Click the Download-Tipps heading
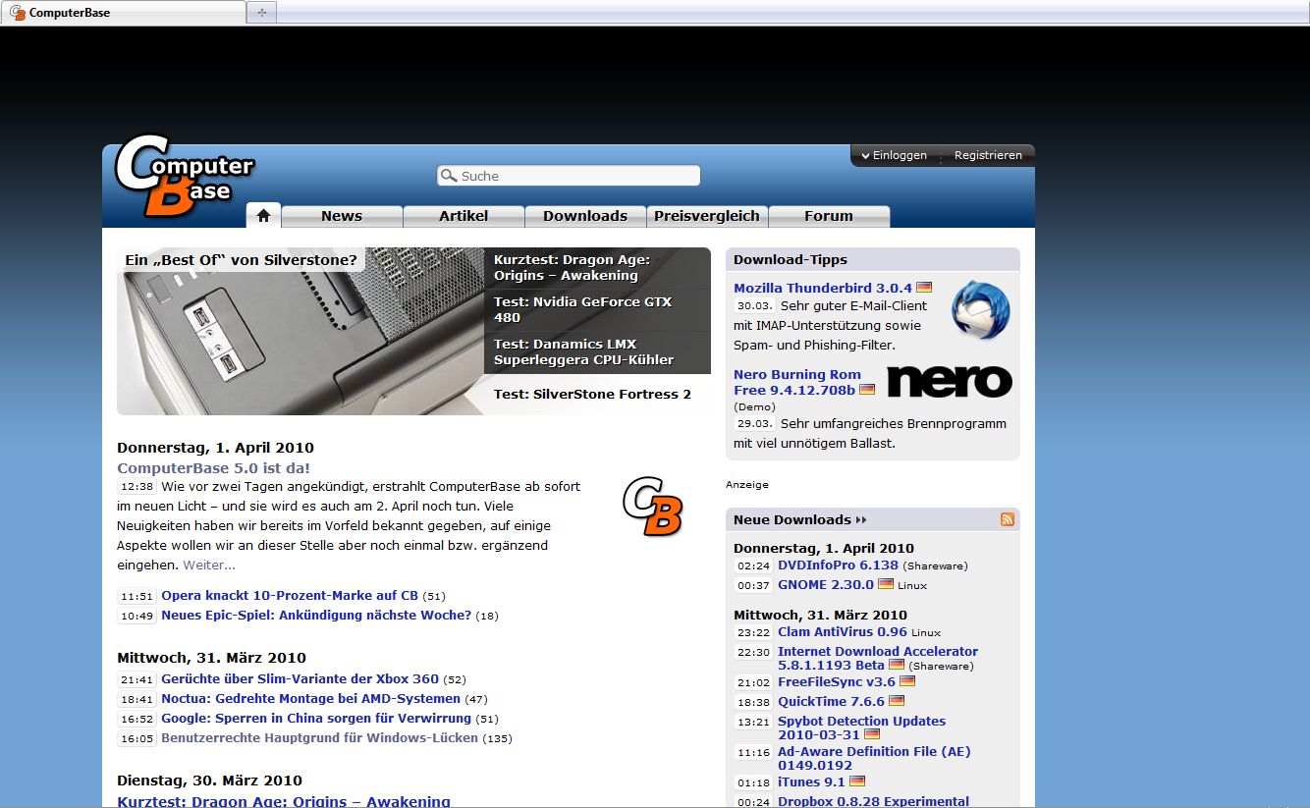The image size is (1310, 808). coord(791,259)
